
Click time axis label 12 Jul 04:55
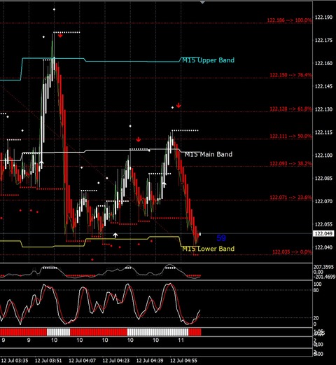pos(183,361)
